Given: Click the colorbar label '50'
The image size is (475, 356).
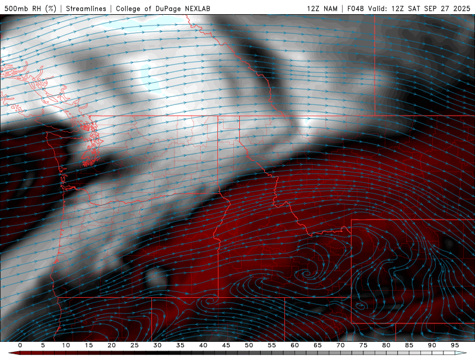Looking at the screenshot, I should click(249, 345).
